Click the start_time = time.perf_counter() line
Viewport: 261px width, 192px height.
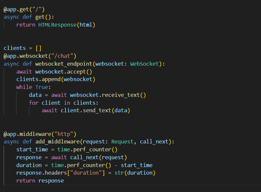click(67, 150)
